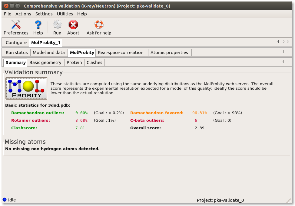Click the left scroll arrow on the sub-tab row

pyautogui.click(x=283, y=52)
